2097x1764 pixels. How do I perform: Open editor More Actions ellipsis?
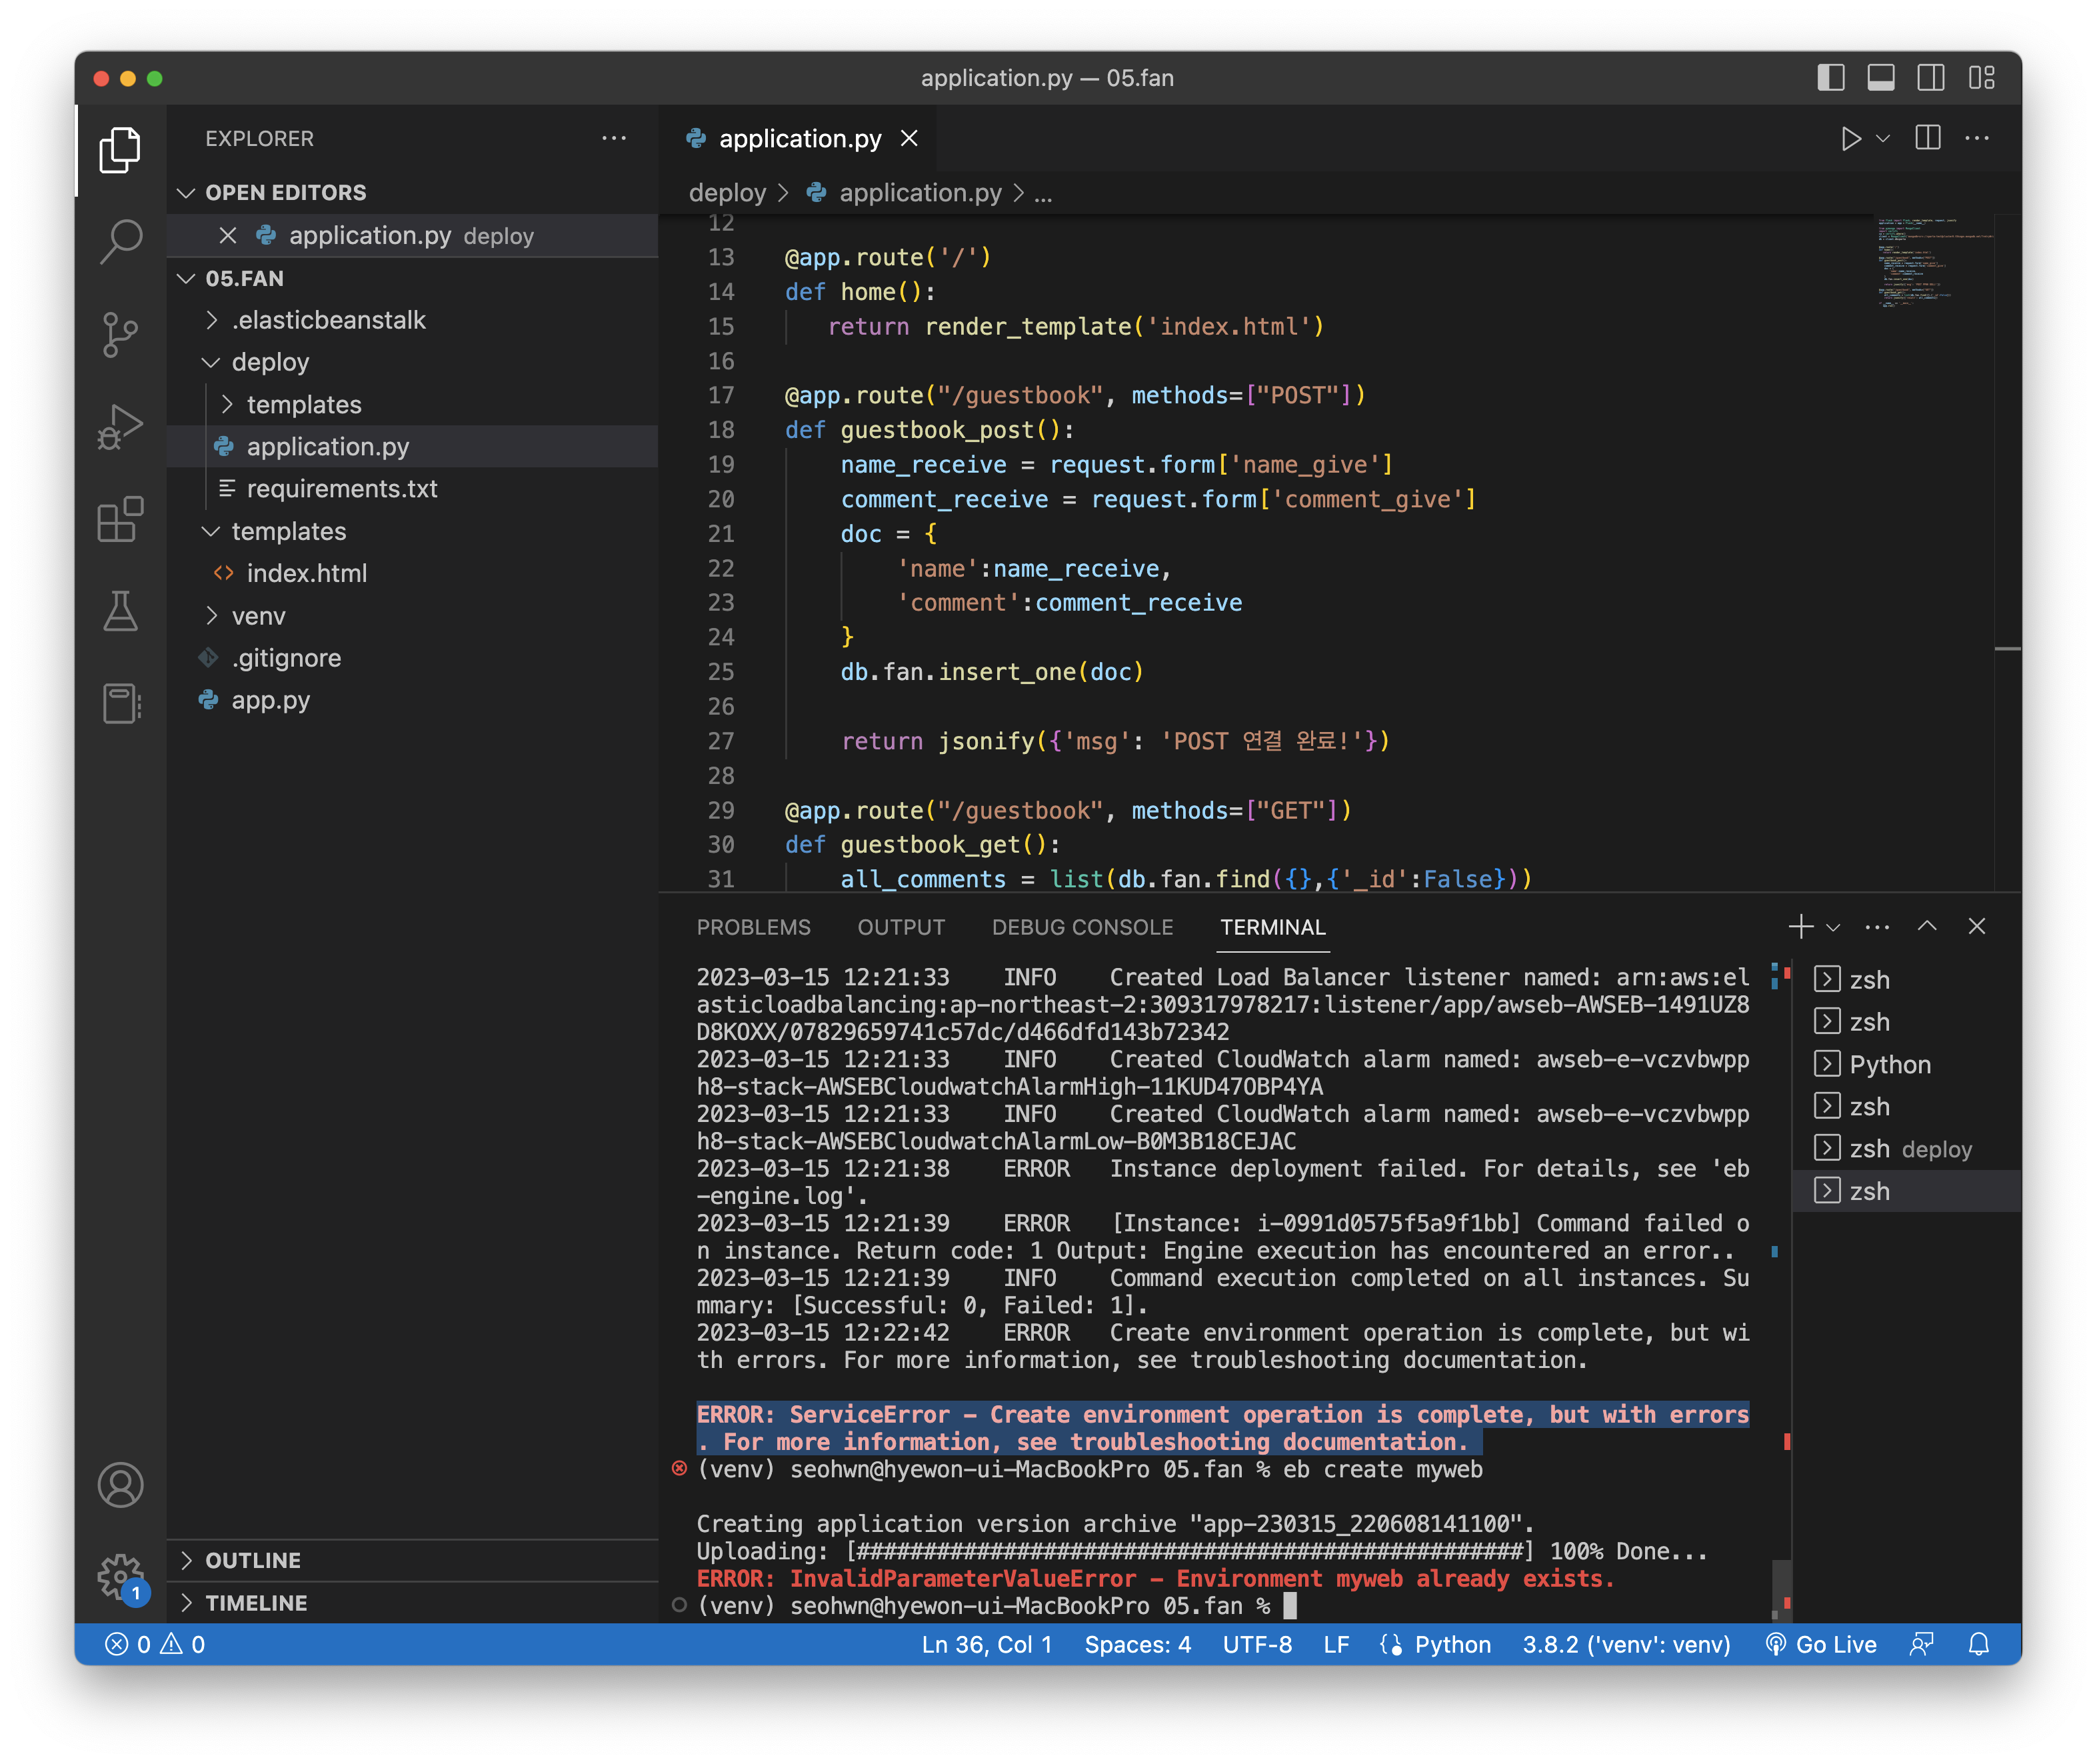(1977, 138)
